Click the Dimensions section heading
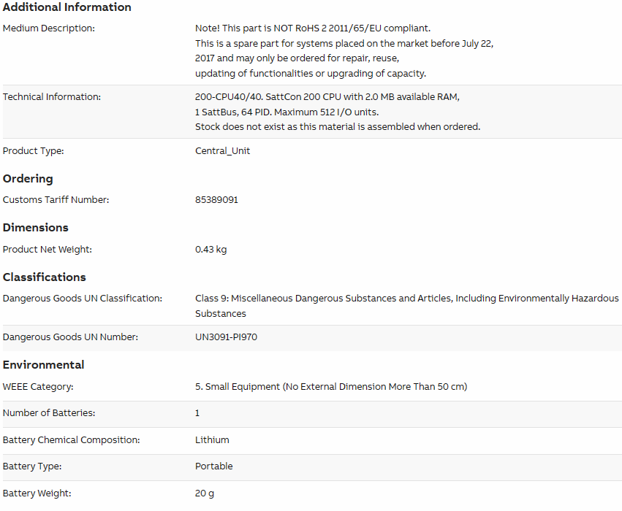 pyautogui.click(x=36, y=227)
